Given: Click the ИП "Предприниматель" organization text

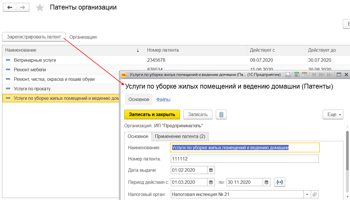Looking at the screenshot, I should coord(179,126).
